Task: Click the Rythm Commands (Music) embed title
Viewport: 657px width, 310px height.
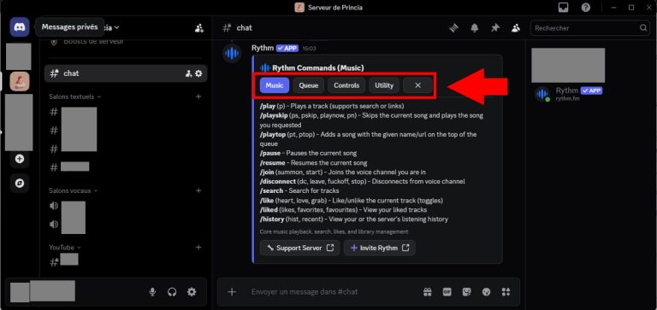Action: coord(318,67)
